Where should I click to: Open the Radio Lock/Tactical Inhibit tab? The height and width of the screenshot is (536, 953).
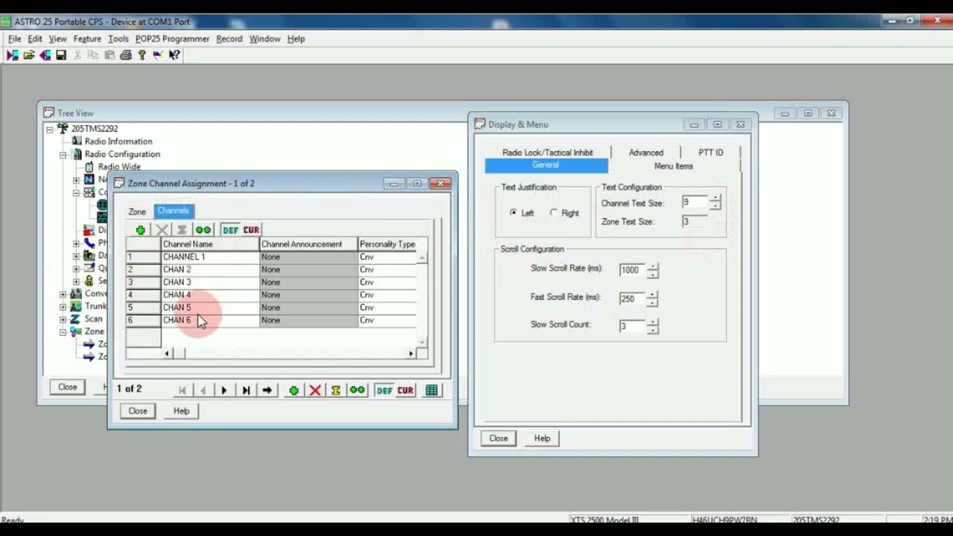pyautogui.click(x=548, y=153)
